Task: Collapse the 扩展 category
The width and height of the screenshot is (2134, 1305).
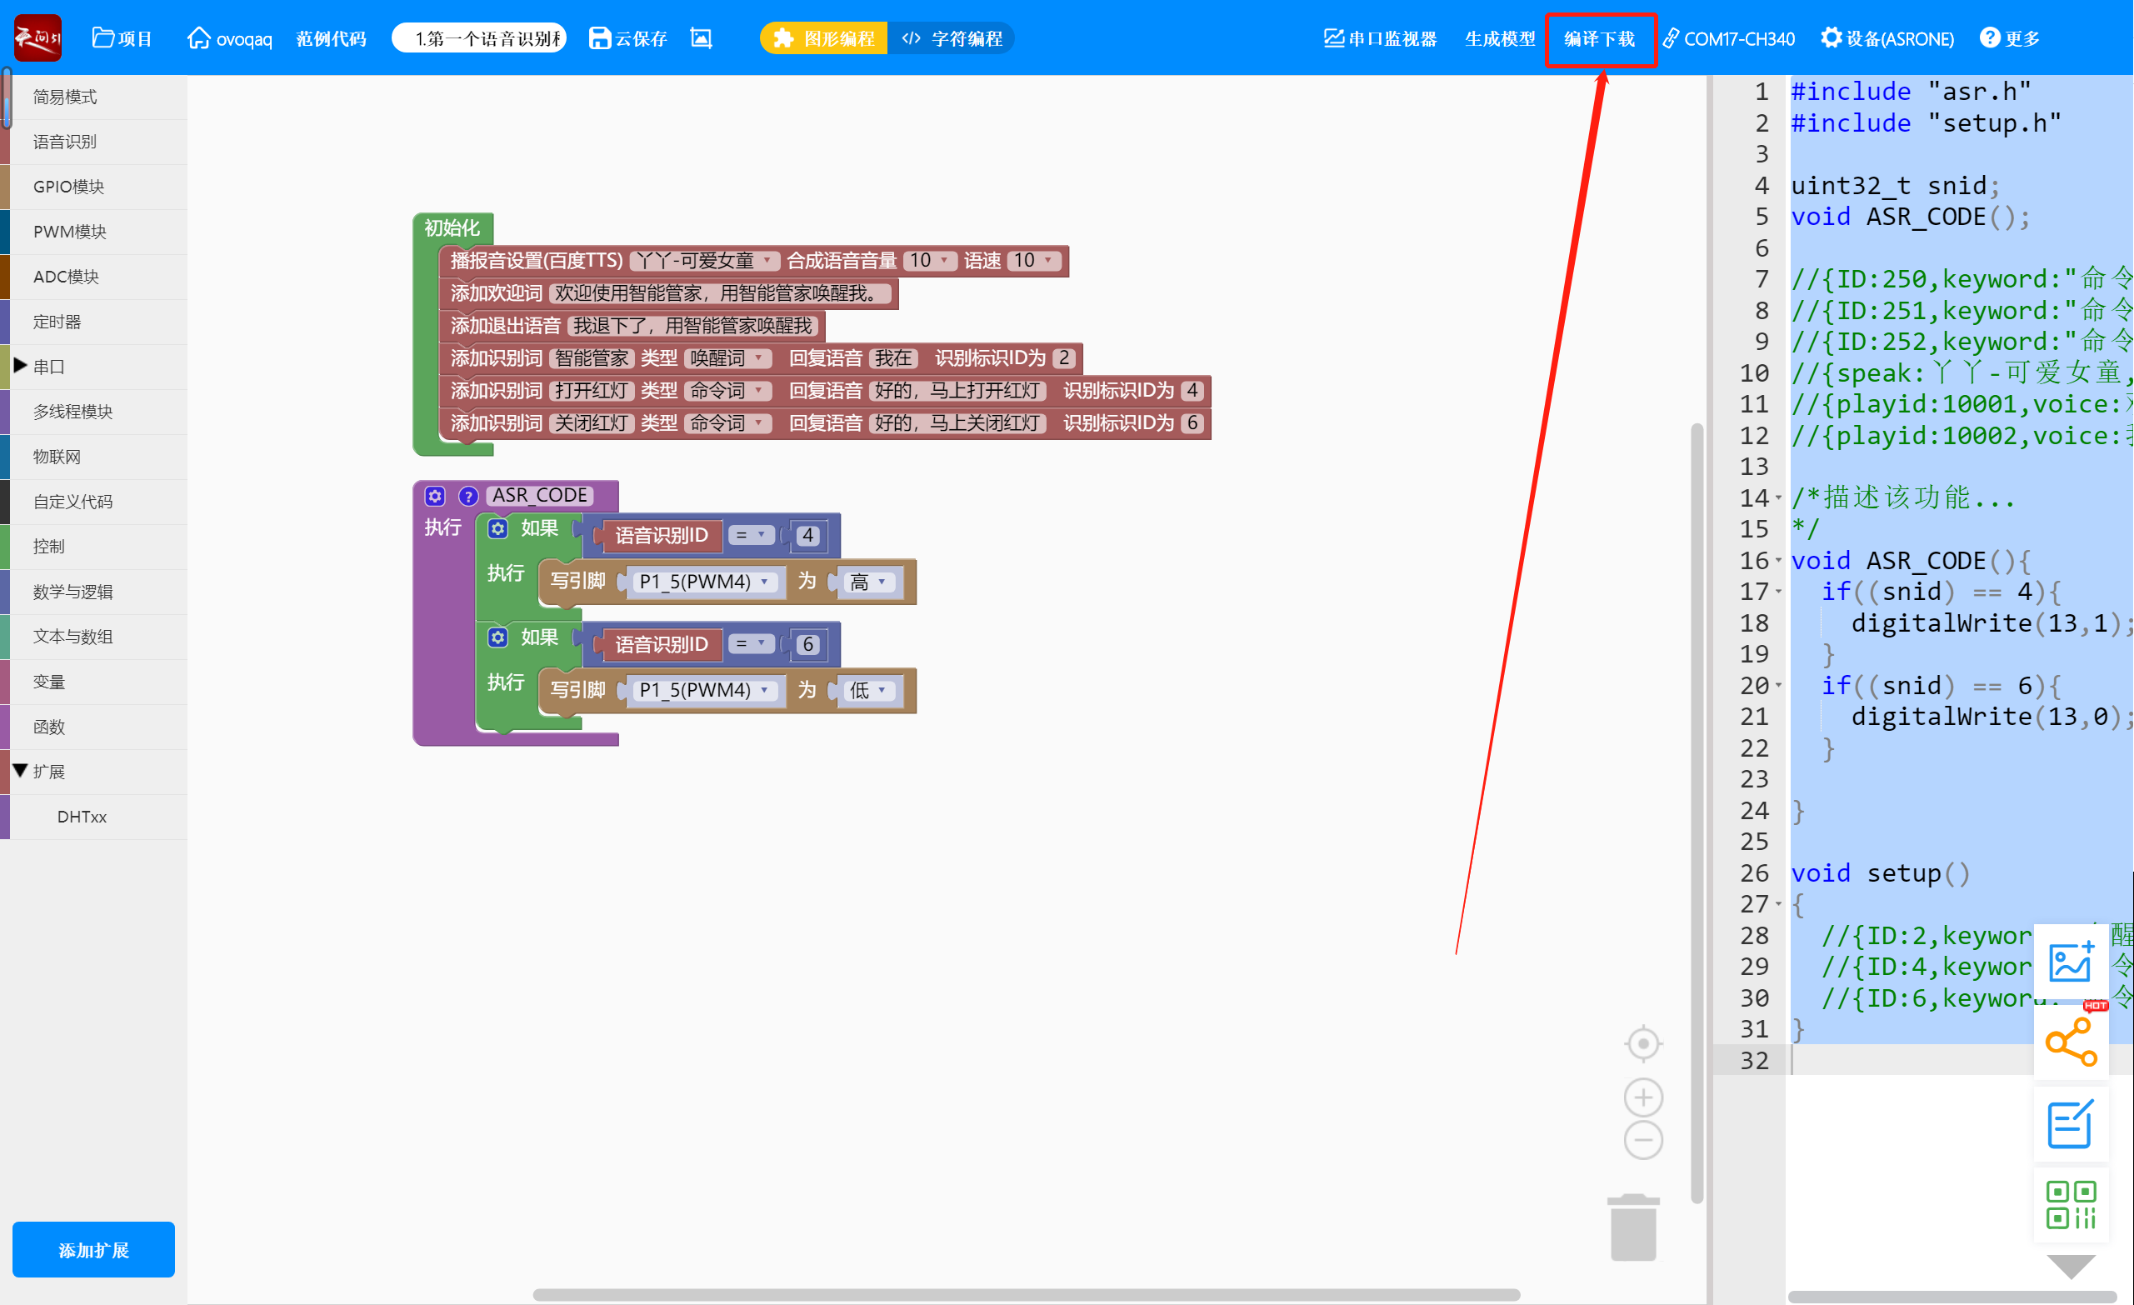Action: pyautogui.click(x=20, y=771)
